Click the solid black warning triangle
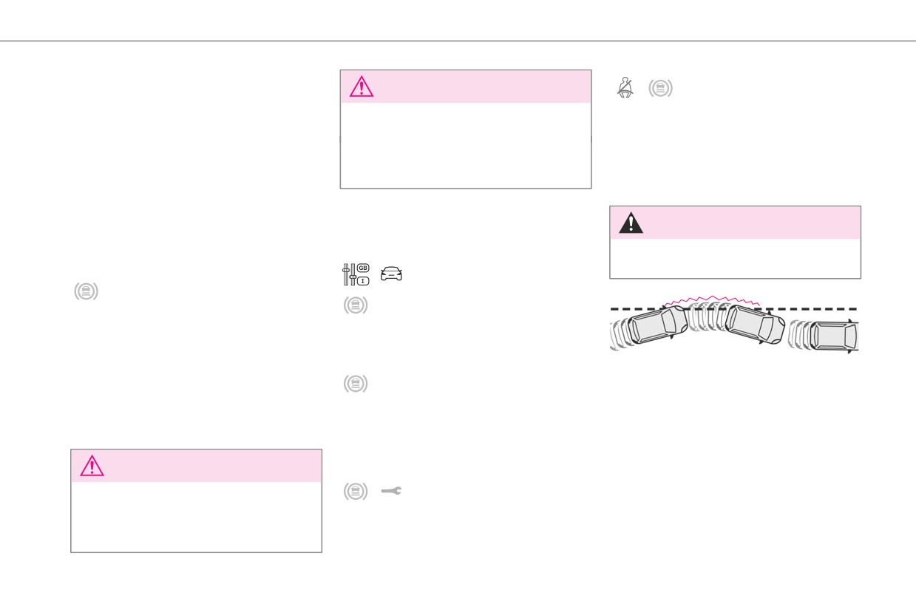Screen dimensions: 916x610 click(631, 223)
